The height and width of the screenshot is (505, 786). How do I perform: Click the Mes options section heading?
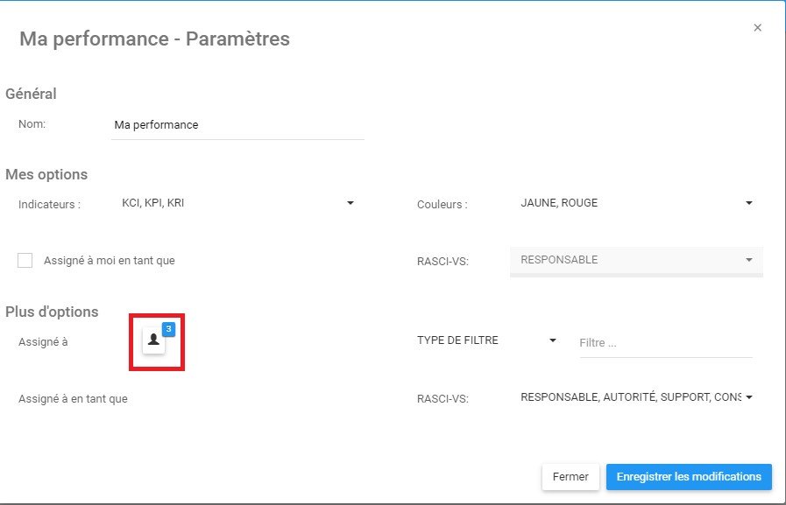coord(46,175)
